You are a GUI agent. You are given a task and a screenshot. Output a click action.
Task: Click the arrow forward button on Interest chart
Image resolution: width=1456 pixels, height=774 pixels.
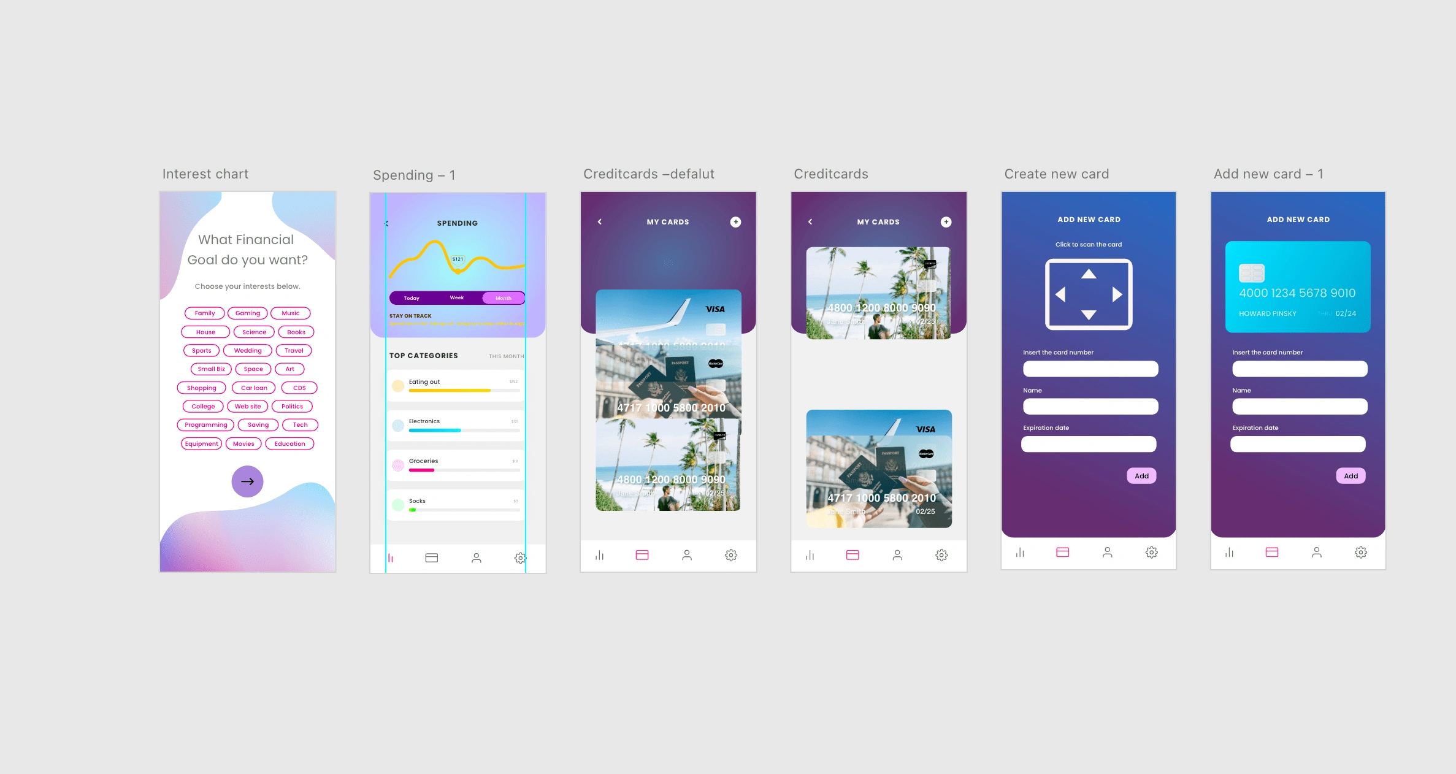pos(248,480)
